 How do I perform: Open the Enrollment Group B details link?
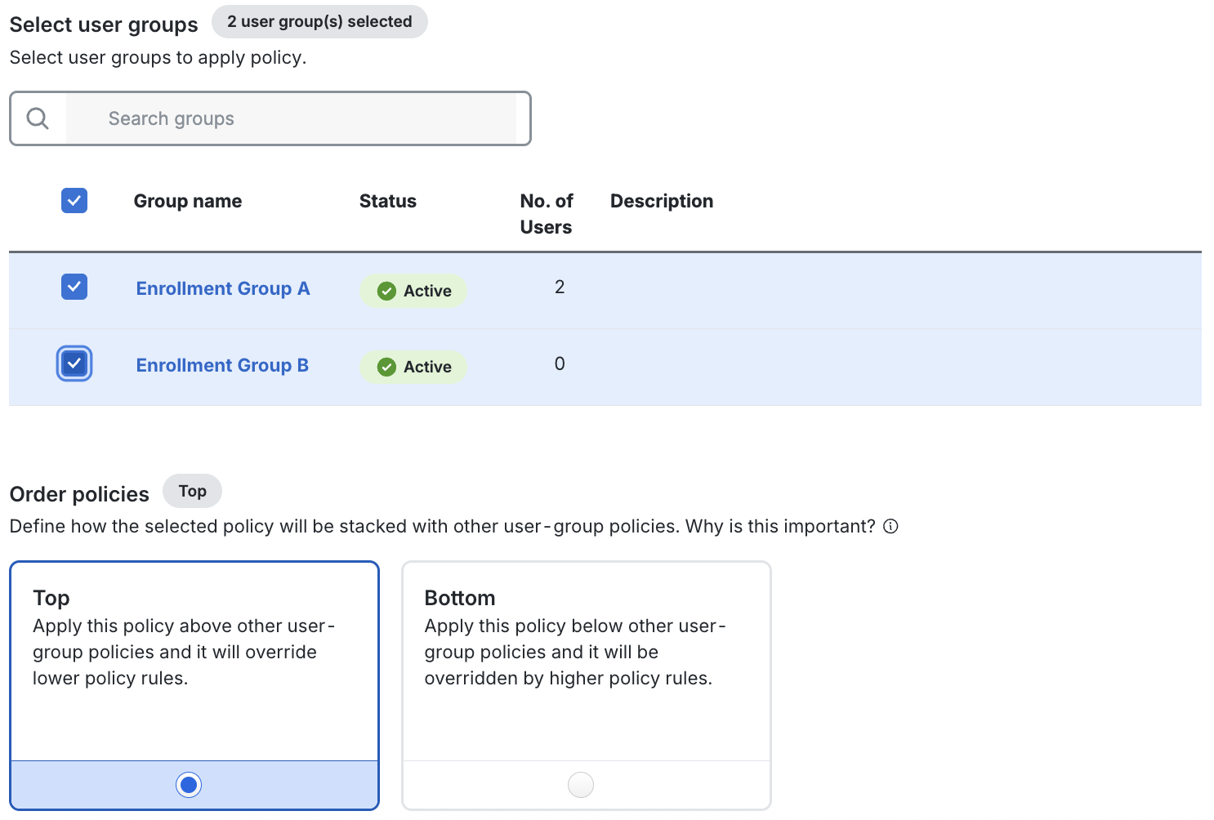coord(221,365)
